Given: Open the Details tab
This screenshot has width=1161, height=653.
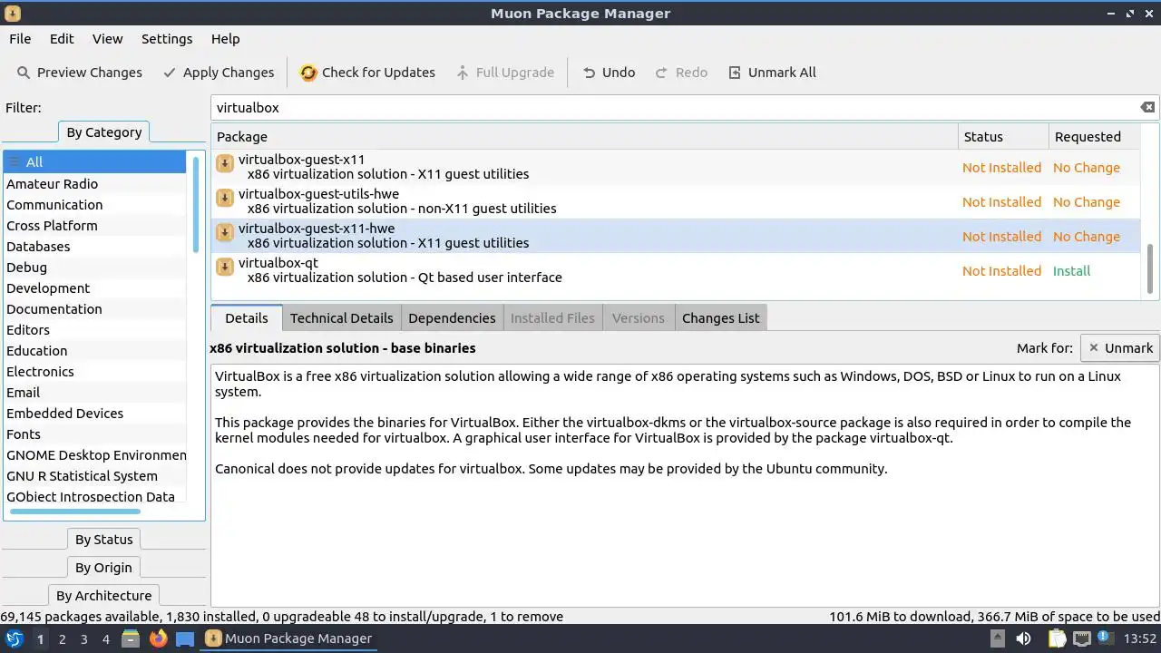Looking at the screenshot, I should (x=247, y=318).
